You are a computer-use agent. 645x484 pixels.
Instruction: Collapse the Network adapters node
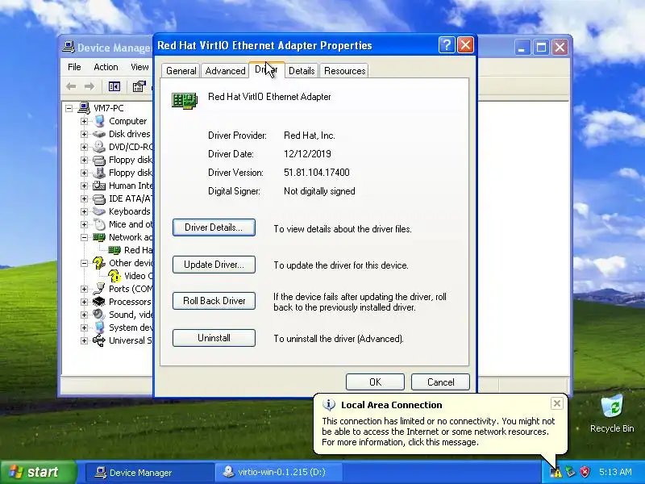pos(84,237)
